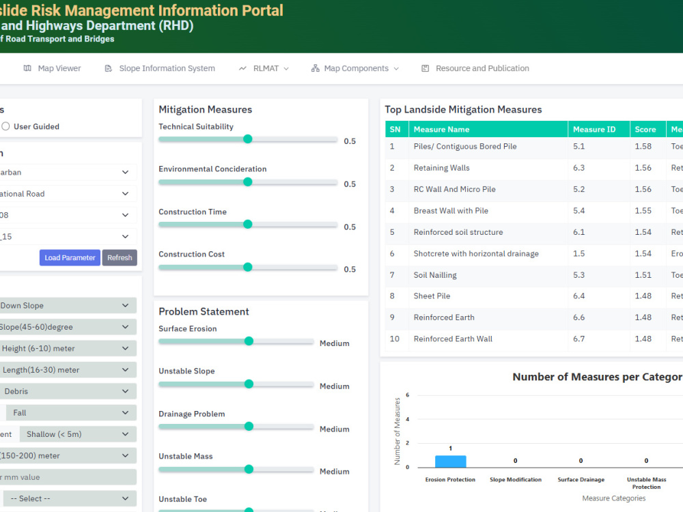Click the Construction Cost slider handle

[x=248, y=267]
